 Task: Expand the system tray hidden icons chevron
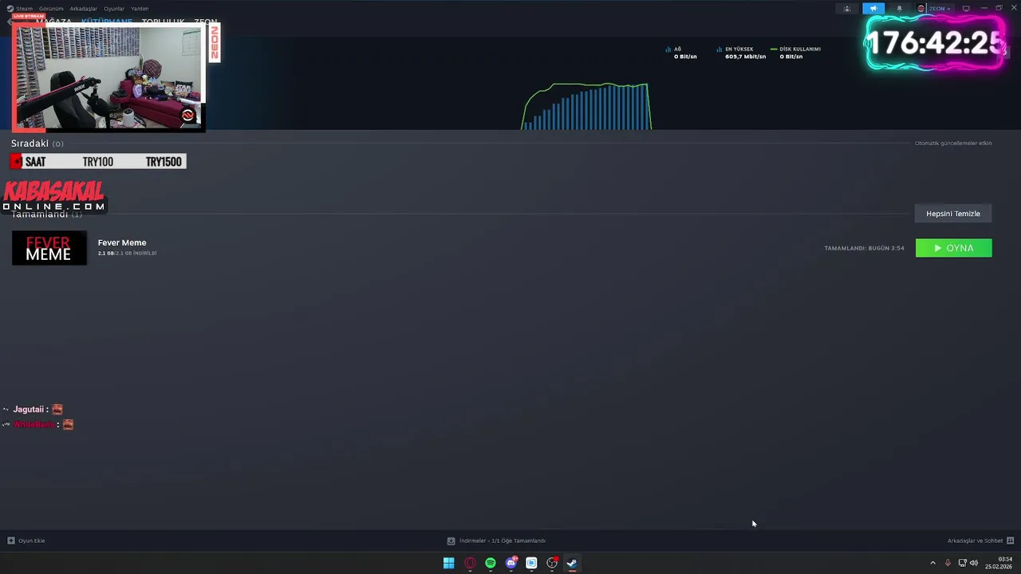932,563
